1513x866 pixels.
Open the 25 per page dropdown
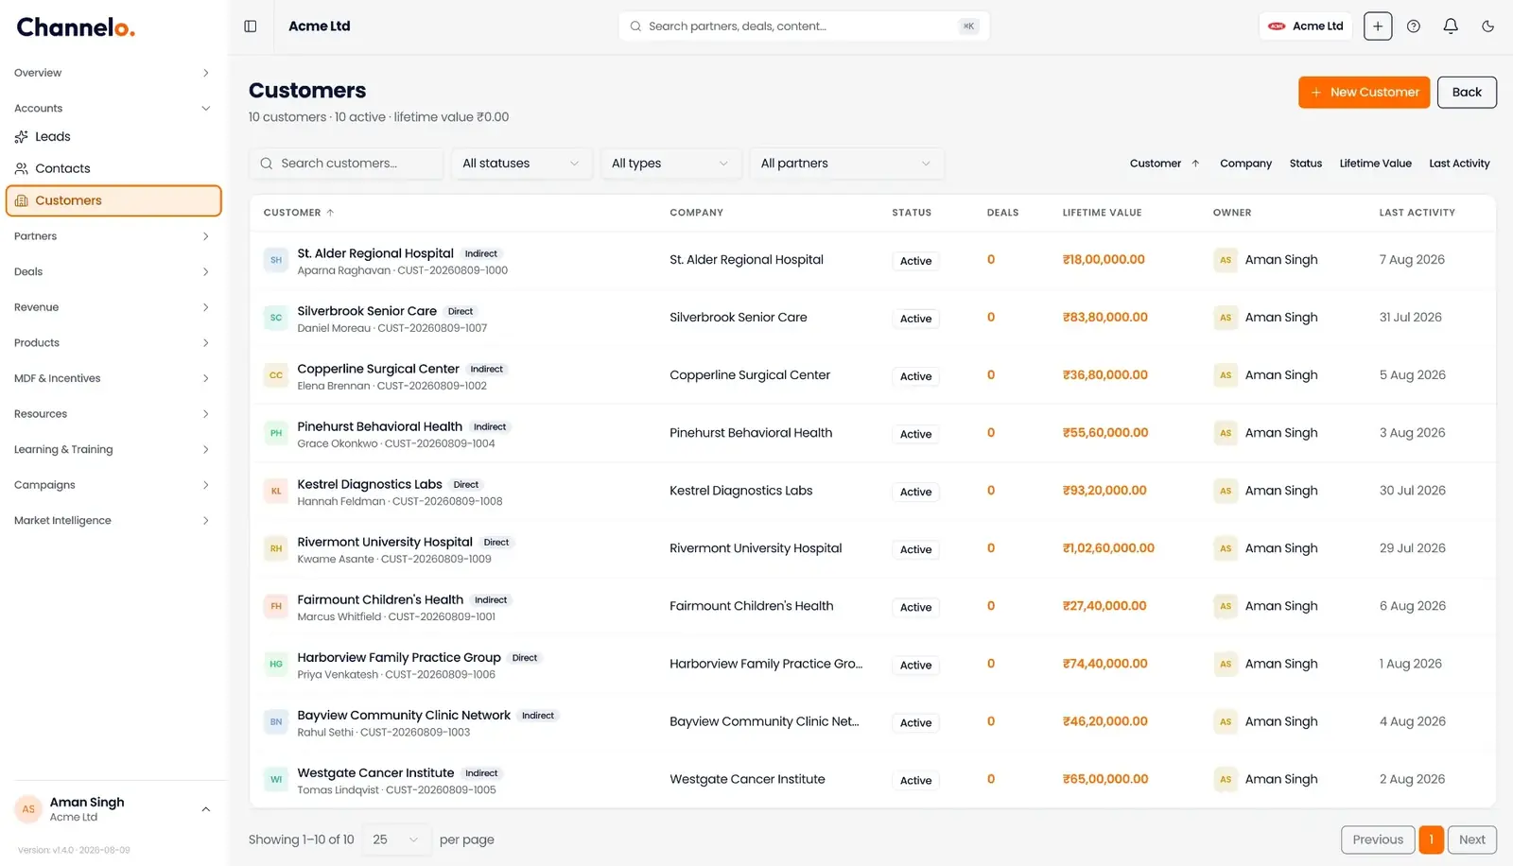click(x=395, y=840)
